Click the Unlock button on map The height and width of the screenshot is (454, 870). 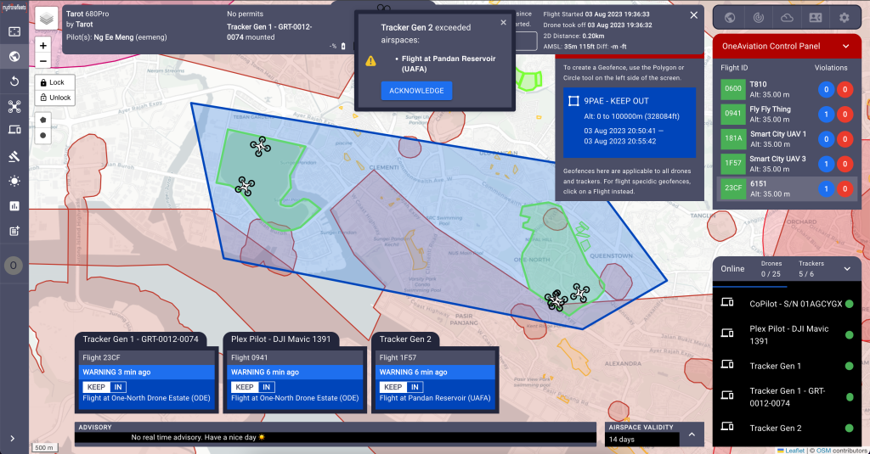(x=54, y=98)
